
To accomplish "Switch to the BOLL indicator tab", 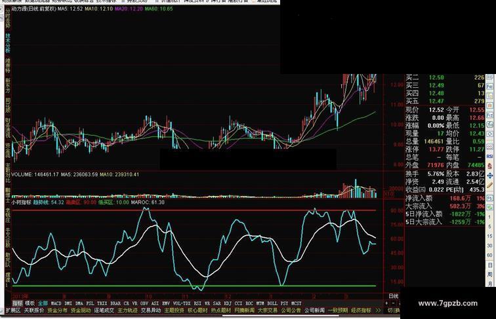I will [x=272, y=303].
